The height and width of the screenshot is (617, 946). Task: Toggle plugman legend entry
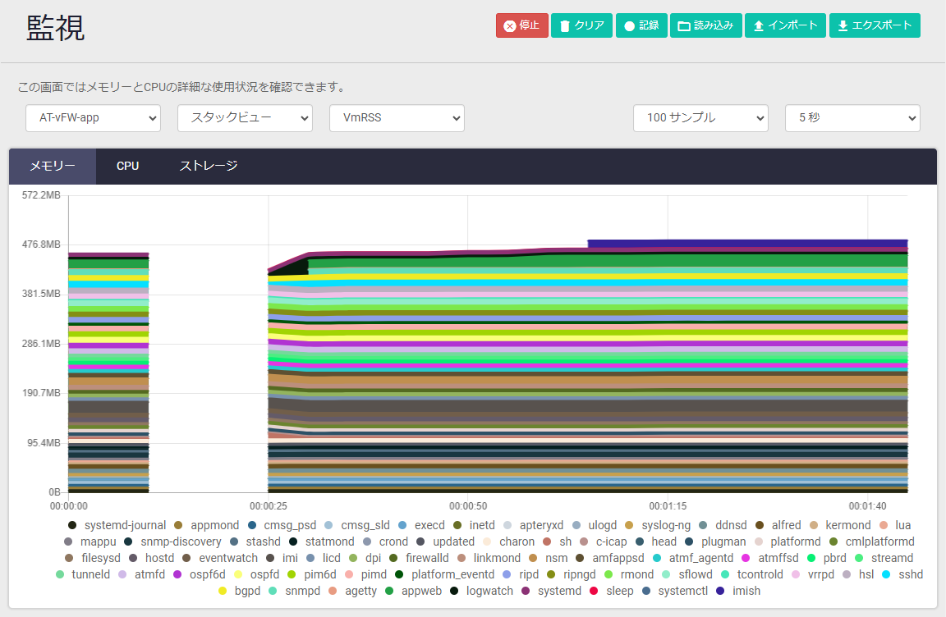click(x=715, y=541)
